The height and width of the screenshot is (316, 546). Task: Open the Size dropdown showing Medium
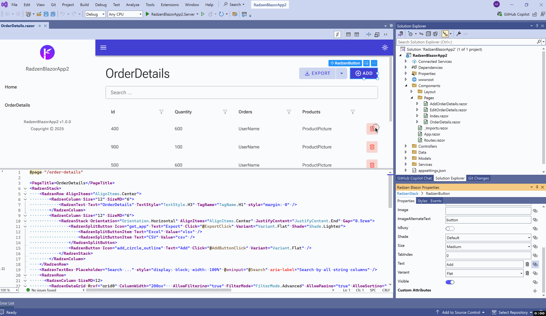click(488, 246)
